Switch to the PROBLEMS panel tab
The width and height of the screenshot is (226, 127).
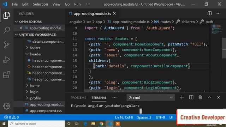[78, 98]
